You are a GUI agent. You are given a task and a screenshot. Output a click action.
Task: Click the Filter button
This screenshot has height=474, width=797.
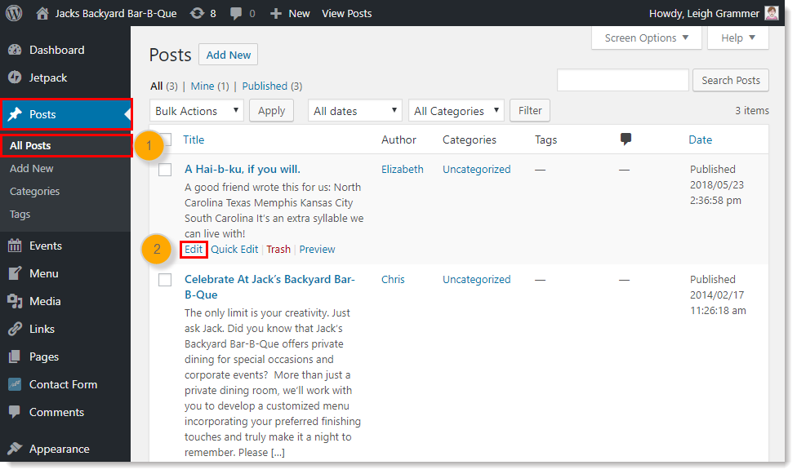[x=530, y=110]
